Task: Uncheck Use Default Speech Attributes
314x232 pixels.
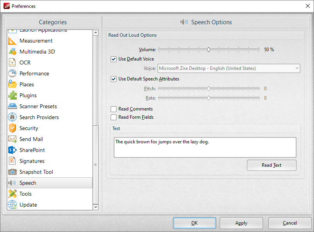Action: [113, 79]
